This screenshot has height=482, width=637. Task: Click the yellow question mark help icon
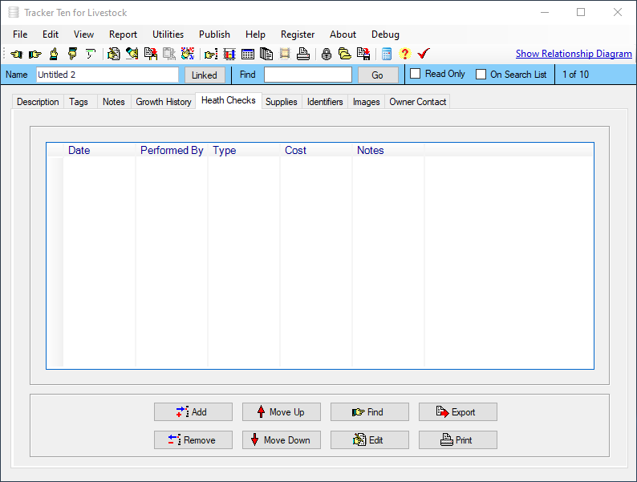[x=405, y=54]
